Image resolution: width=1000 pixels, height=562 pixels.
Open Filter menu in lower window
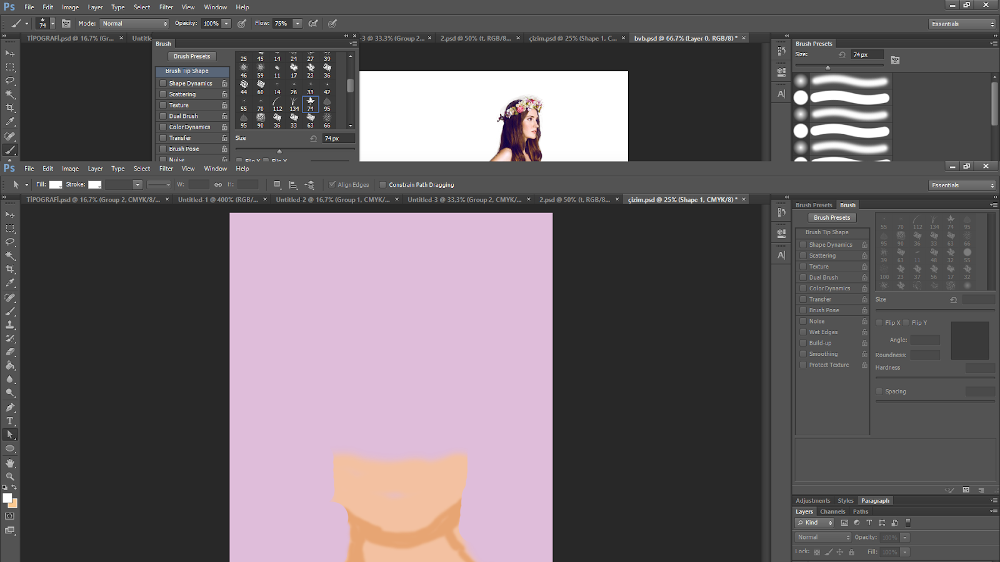[166, 169]
